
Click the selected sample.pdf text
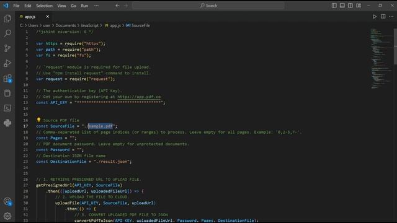pyautogui.click(x=100, y=126)
